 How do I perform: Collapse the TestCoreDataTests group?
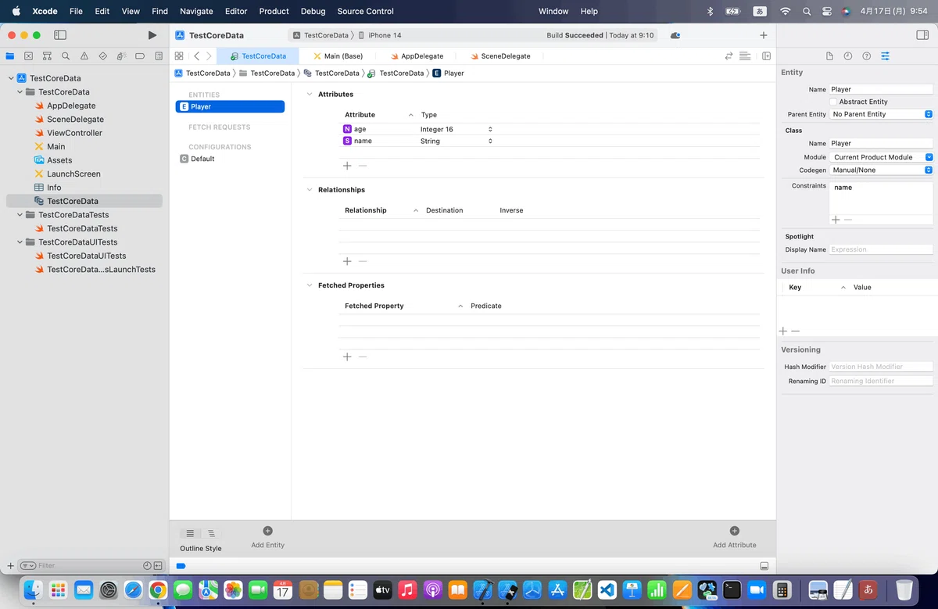(20, 214)
